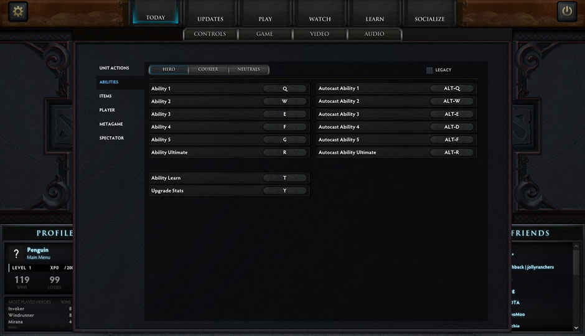This screenshot has height=336, width=585.
Task: Rebind Ability 1 key Q
Action: 284,89
